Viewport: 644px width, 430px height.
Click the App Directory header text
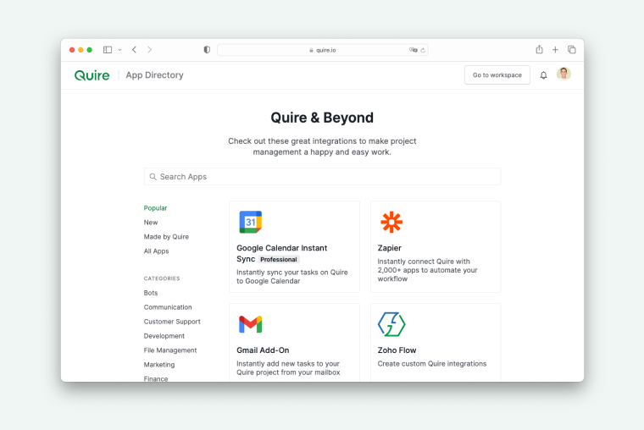pos(154,75)
